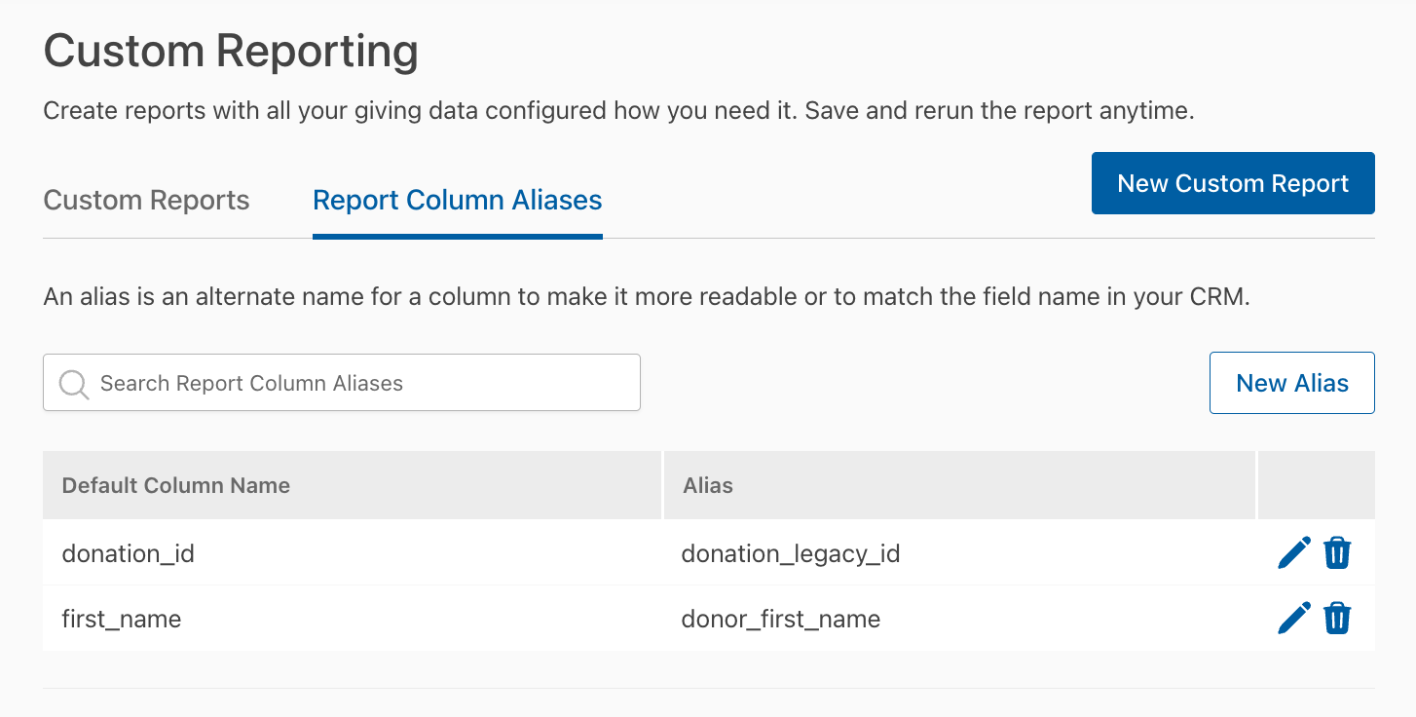Delete the donation_id alias with trash icon
This screenshot has width=1416, height=717.
1337,553
